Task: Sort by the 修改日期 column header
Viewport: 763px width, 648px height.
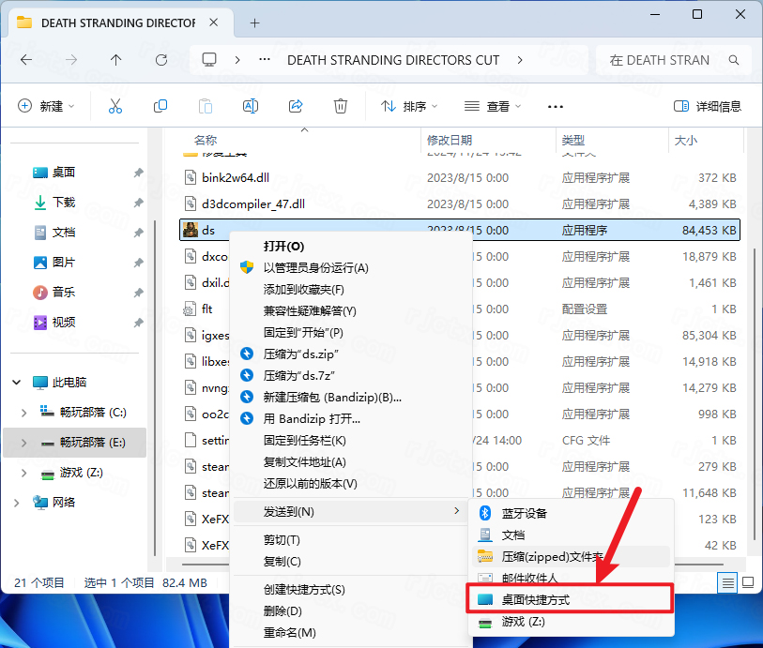Action: click(x=450, y=141)
